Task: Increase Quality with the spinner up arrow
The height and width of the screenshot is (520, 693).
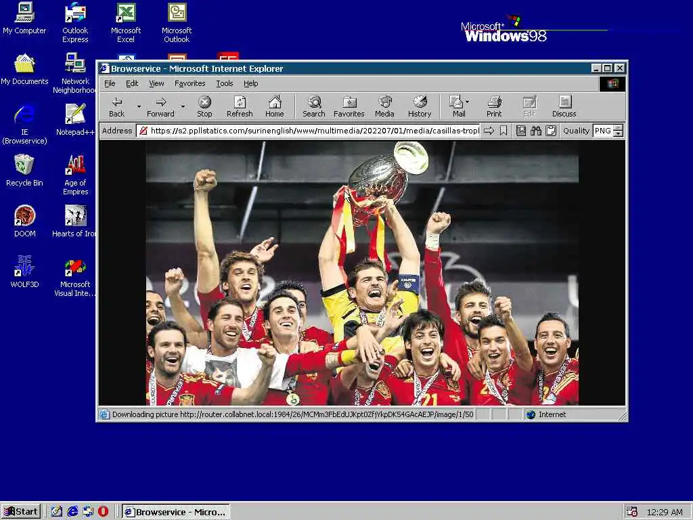Action: pyautogui.click(x=619, y=128)
